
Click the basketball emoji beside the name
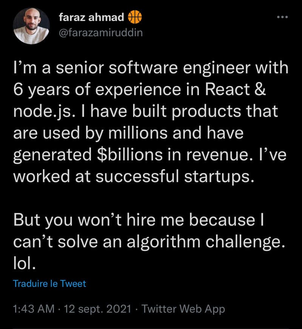tap(135, 17)
